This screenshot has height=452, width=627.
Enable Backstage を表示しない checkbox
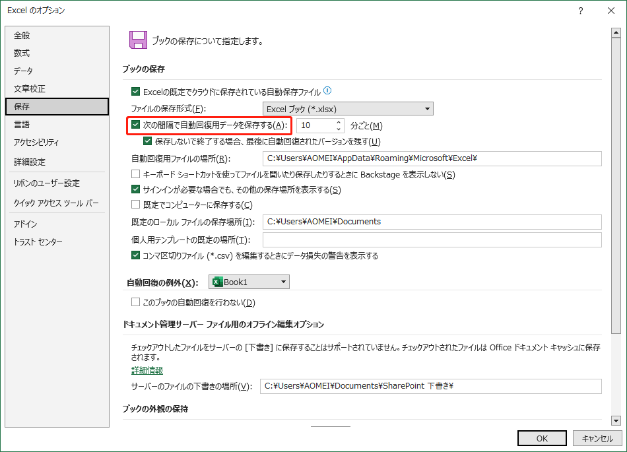pyautogui.click(x=135, y=174)
